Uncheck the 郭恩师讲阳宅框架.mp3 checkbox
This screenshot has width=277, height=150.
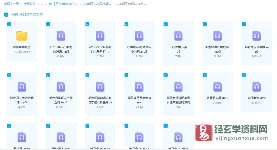tap(205, 24)
